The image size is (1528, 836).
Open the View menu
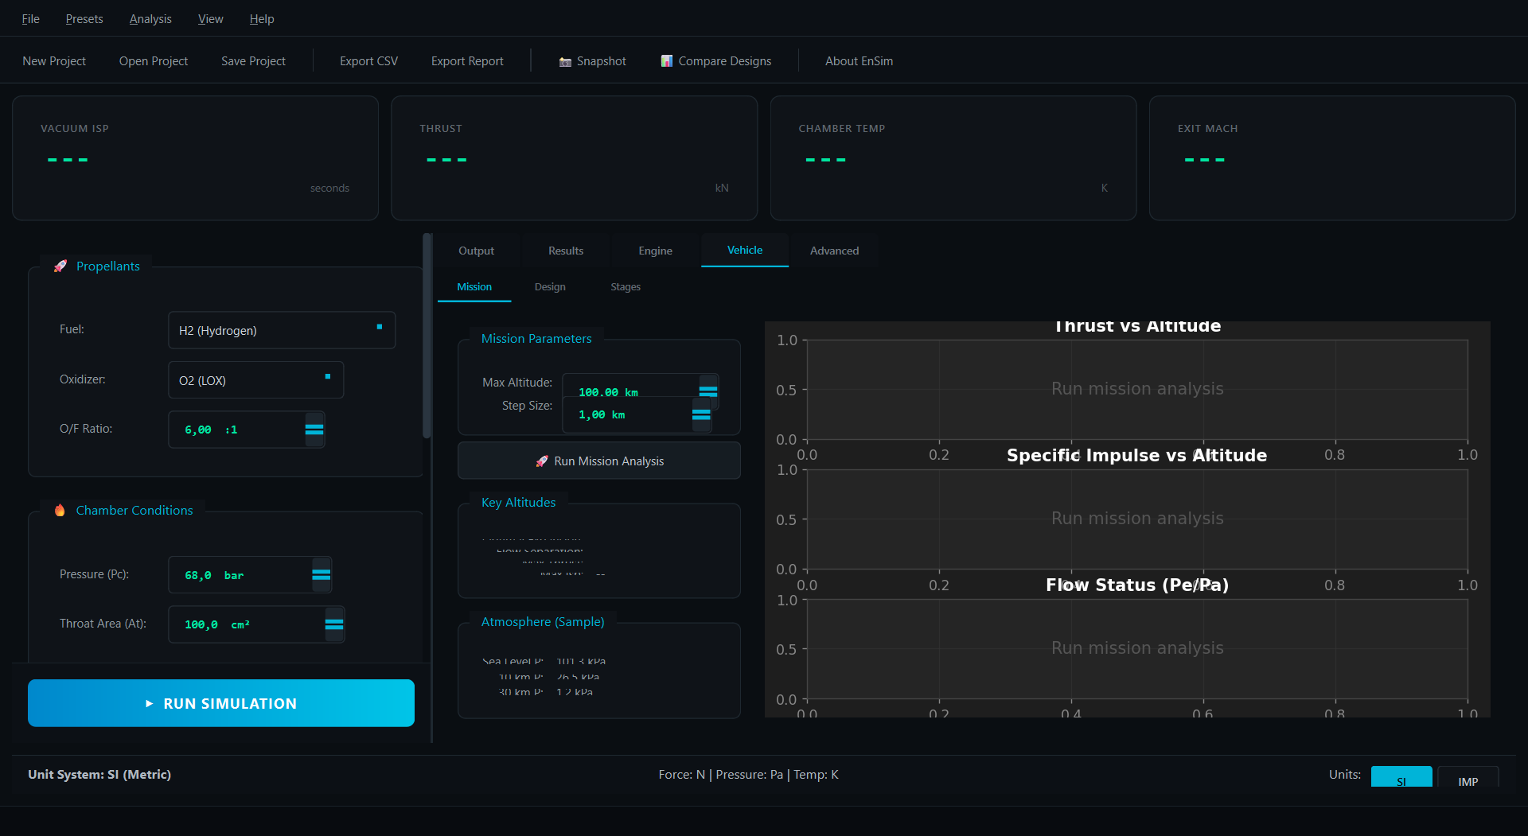pos(210,18)
